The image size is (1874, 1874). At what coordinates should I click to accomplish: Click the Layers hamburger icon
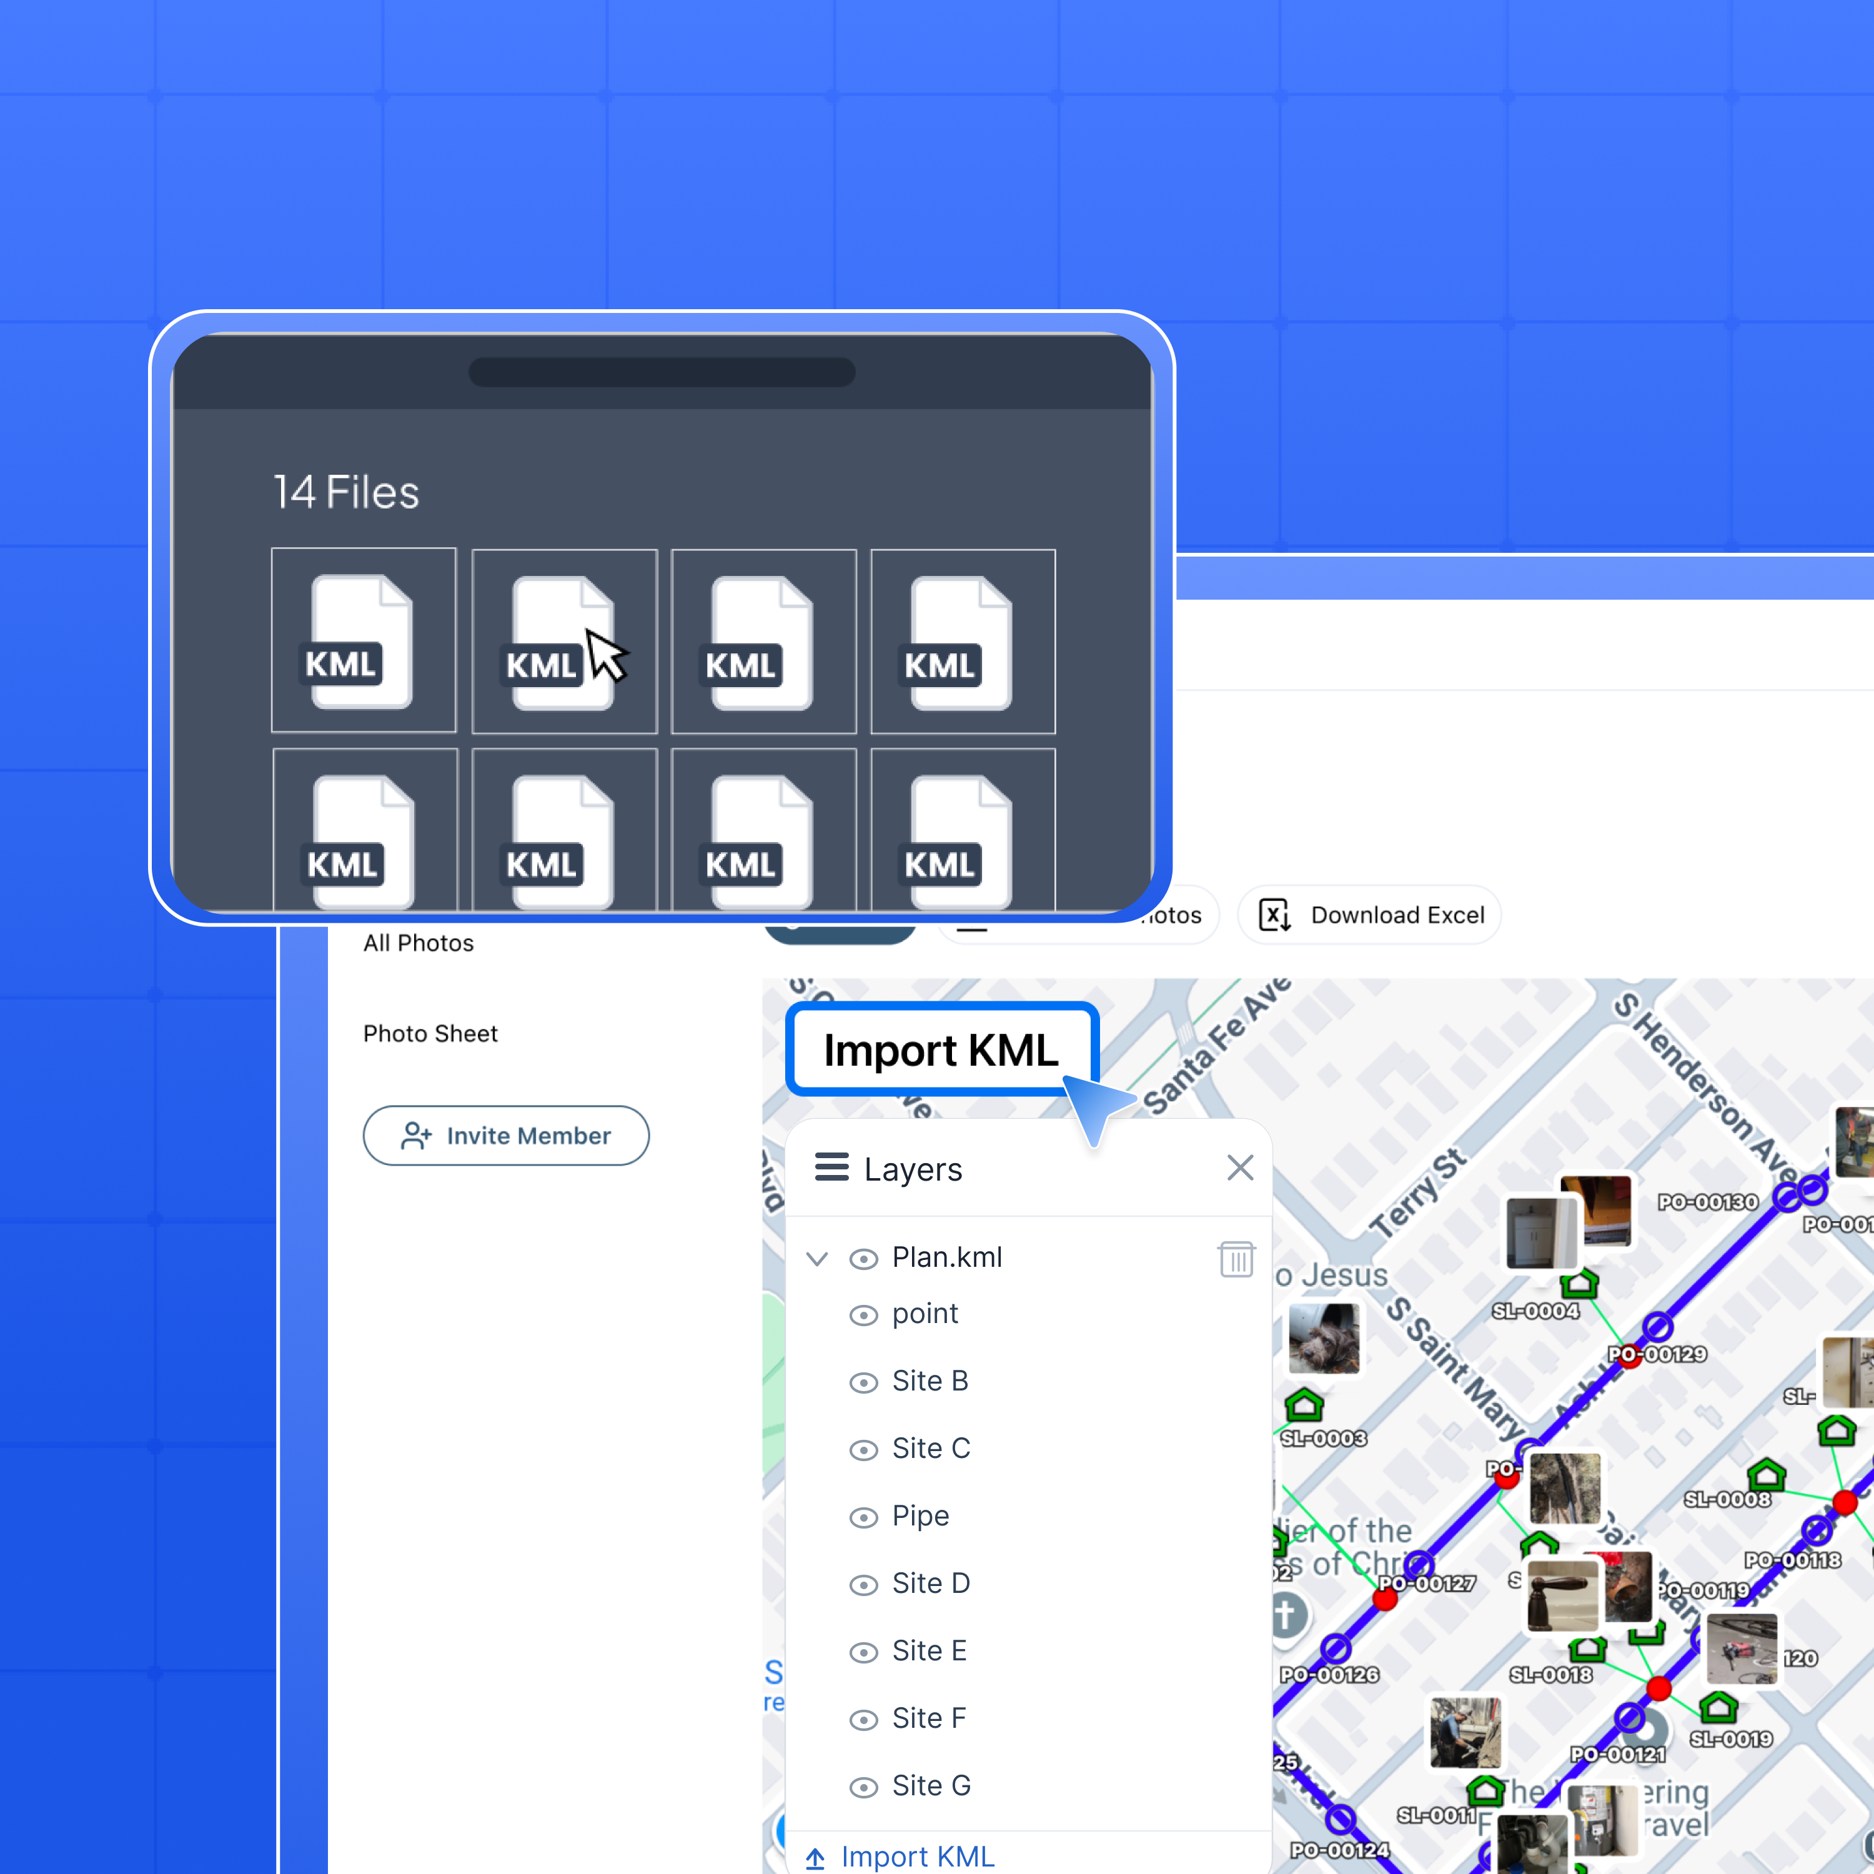[831, 1167]
